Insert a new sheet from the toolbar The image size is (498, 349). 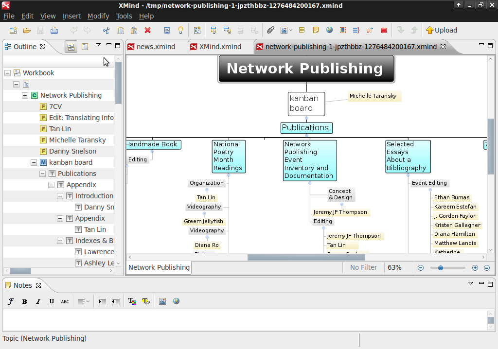click(x=197, y=30)
